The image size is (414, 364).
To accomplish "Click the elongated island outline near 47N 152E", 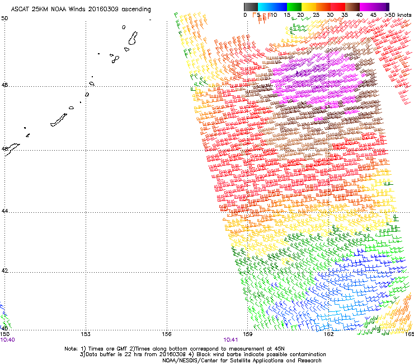I will tap(59, 120).
